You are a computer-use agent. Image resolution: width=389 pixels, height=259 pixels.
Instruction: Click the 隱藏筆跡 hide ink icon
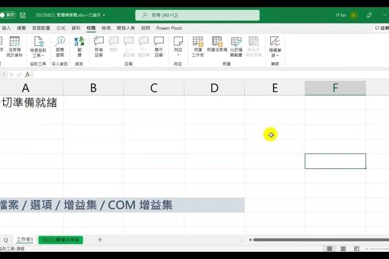point(275,41)
